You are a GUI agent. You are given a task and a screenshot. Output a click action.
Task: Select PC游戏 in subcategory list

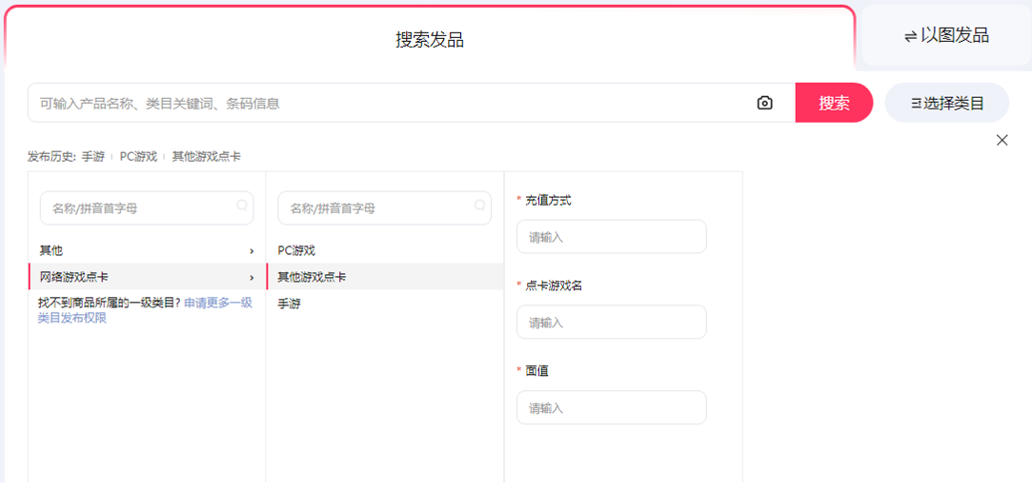[296, 250]
